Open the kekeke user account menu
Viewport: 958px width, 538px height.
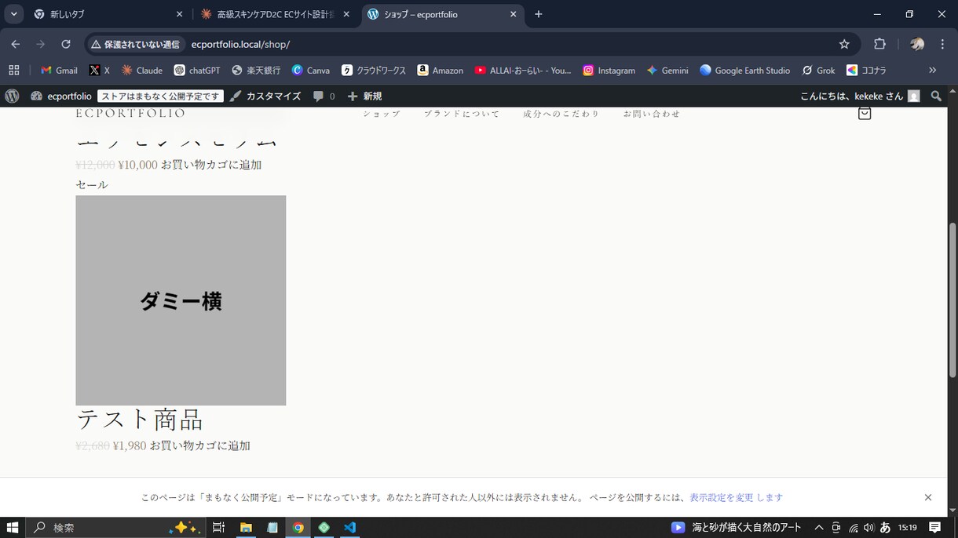coord(860,96)
